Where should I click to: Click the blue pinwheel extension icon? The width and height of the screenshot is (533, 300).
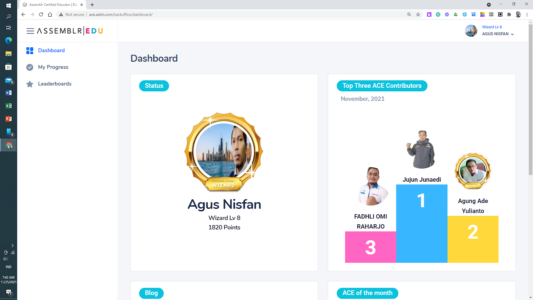[x=465, y=14]
